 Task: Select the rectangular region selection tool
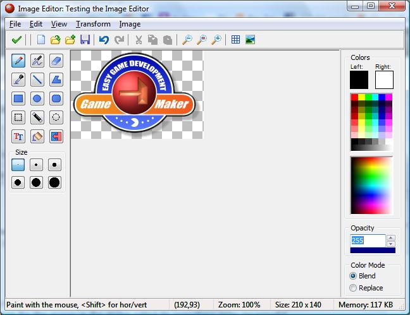click(18, 117)
